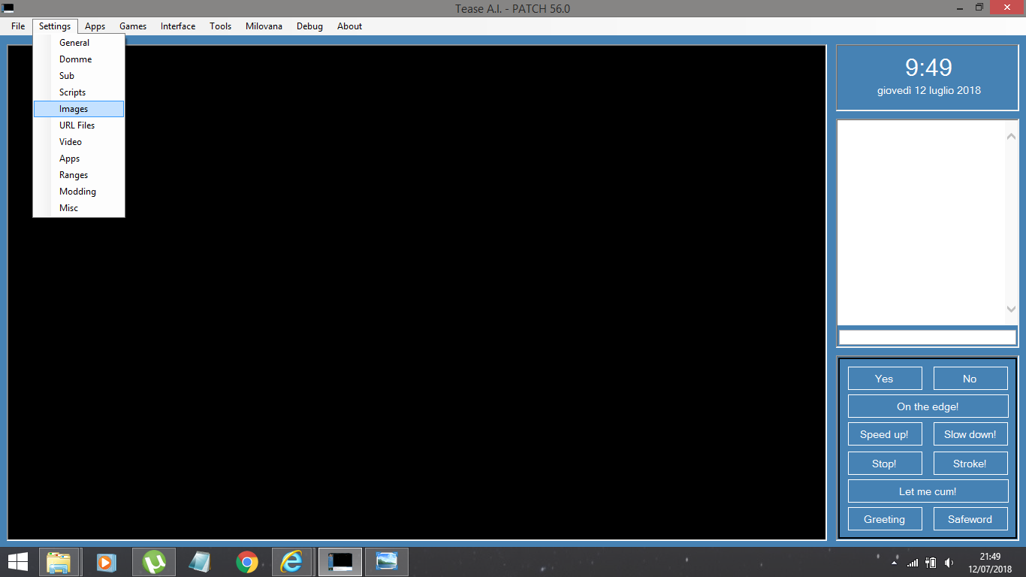Open the Interface menu
1026x577 pixels.
[x=178, y=26]
